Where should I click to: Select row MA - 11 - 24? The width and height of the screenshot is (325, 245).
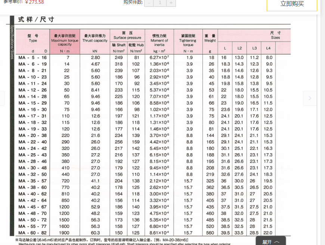click(153, 84)
